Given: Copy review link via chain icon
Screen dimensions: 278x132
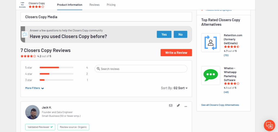Looking at the screenshot, I should [x=178, y=105].
